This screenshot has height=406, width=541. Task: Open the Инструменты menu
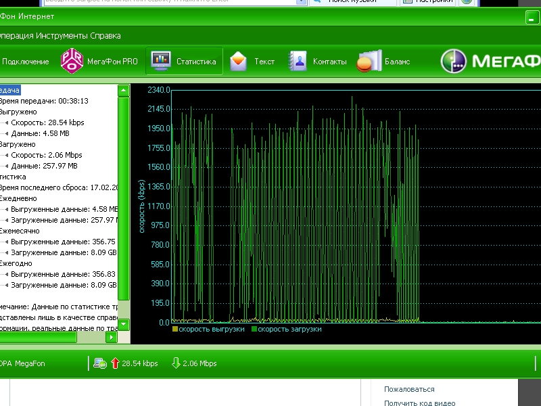coord(62,36)
